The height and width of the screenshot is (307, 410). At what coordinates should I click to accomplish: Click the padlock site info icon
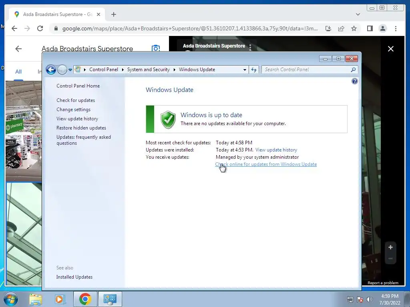click(x=56, y=28)
